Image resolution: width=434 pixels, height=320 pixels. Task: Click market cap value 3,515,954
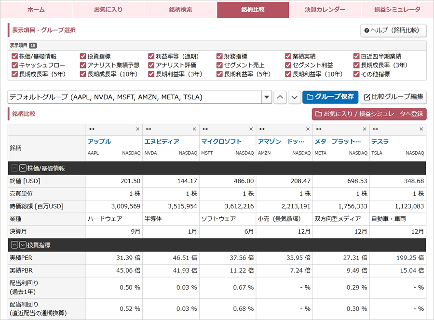click(182, 206)
